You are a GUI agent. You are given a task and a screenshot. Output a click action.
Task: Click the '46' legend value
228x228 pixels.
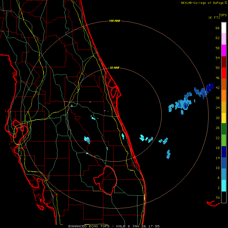218,78
